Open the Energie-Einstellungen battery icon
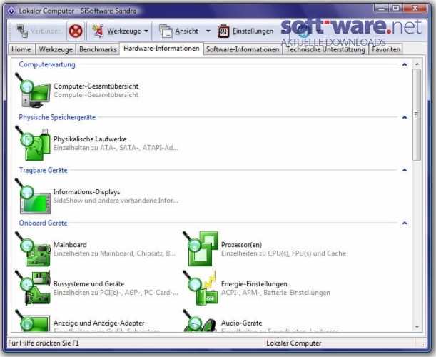Viewport: 436px width, 357px height. click(x=201, y=288)
